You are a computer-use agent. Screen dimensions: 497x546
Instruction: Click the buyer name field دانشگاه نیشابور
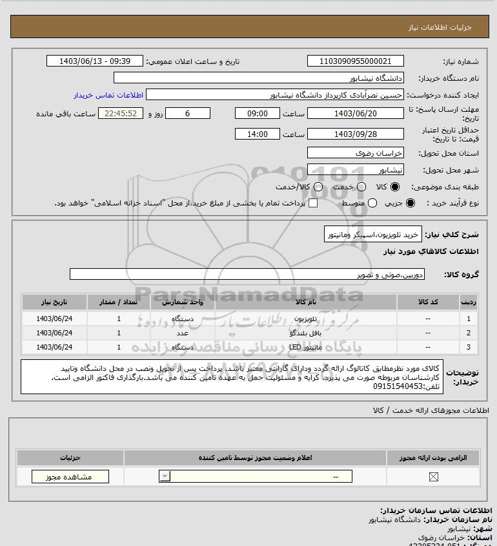tap(259, 78)
